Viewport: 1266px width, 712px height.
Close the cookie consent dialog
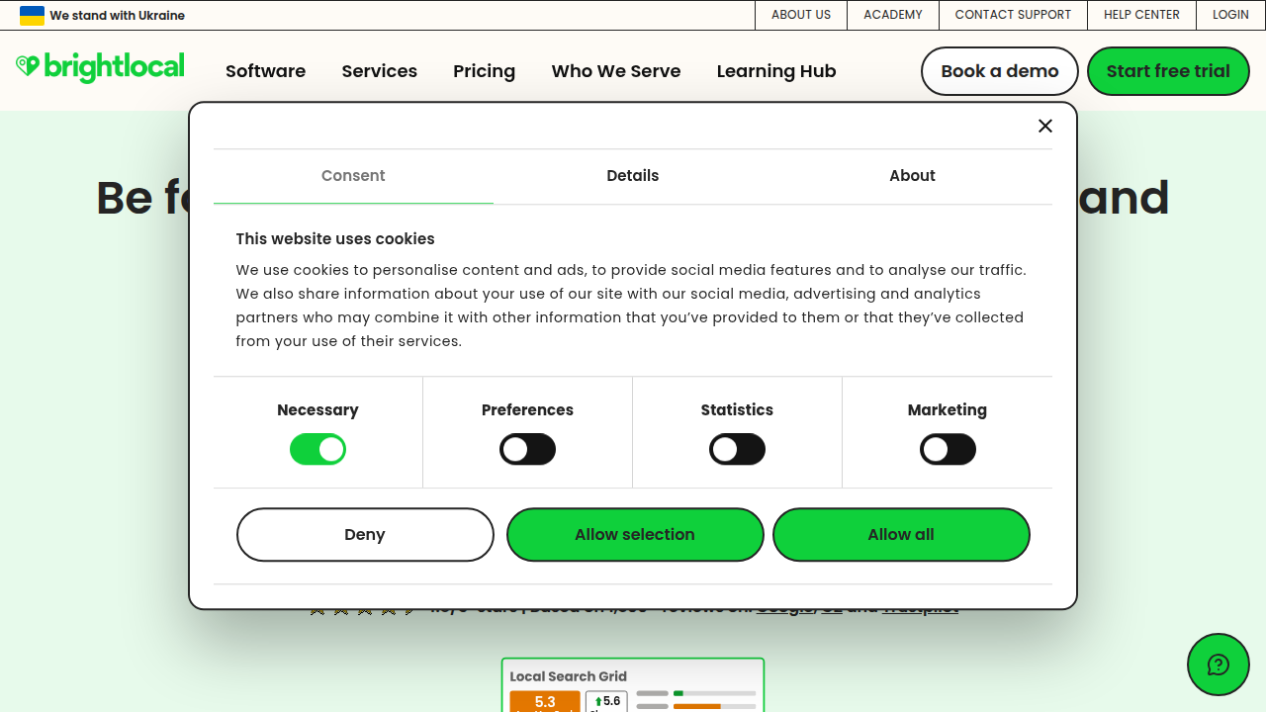pos(1045,126)
